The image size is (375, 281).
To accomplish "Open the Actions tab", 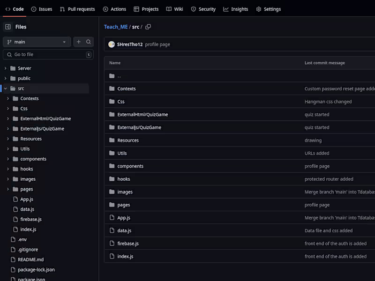I will pos(114,9).
